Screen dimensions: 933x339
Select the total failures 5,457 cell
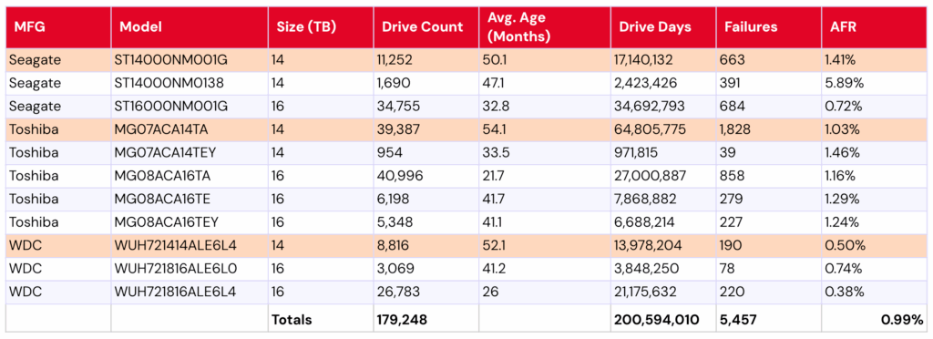769,319
